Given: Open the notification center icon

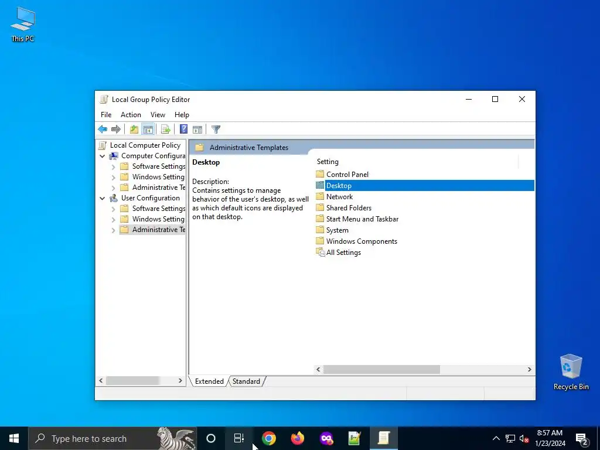Looking at the screenshot, I should (582, 438).
